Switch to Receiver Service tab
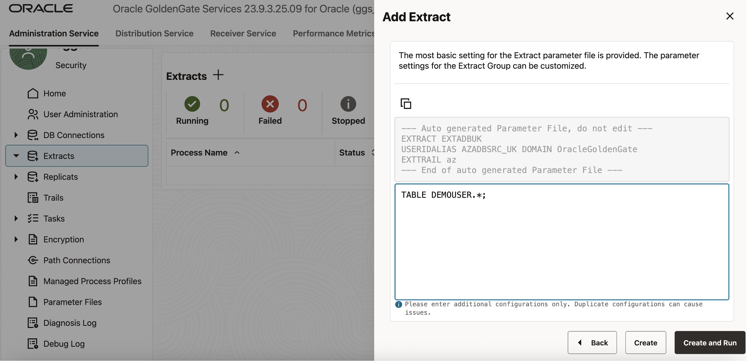This screenshot has width=747, height=363. point(243,34)
